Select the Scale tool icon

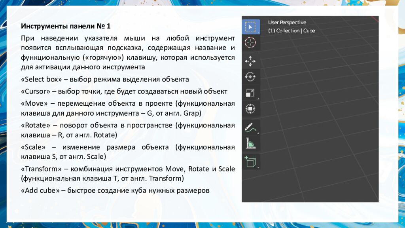[x=250, y=93]
